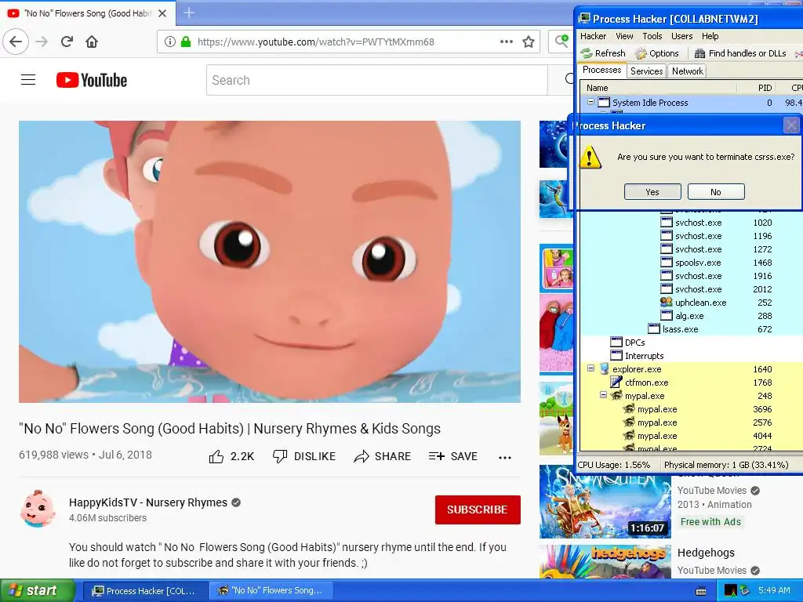Sort processes by PID column header

click(x=757, y=88)
